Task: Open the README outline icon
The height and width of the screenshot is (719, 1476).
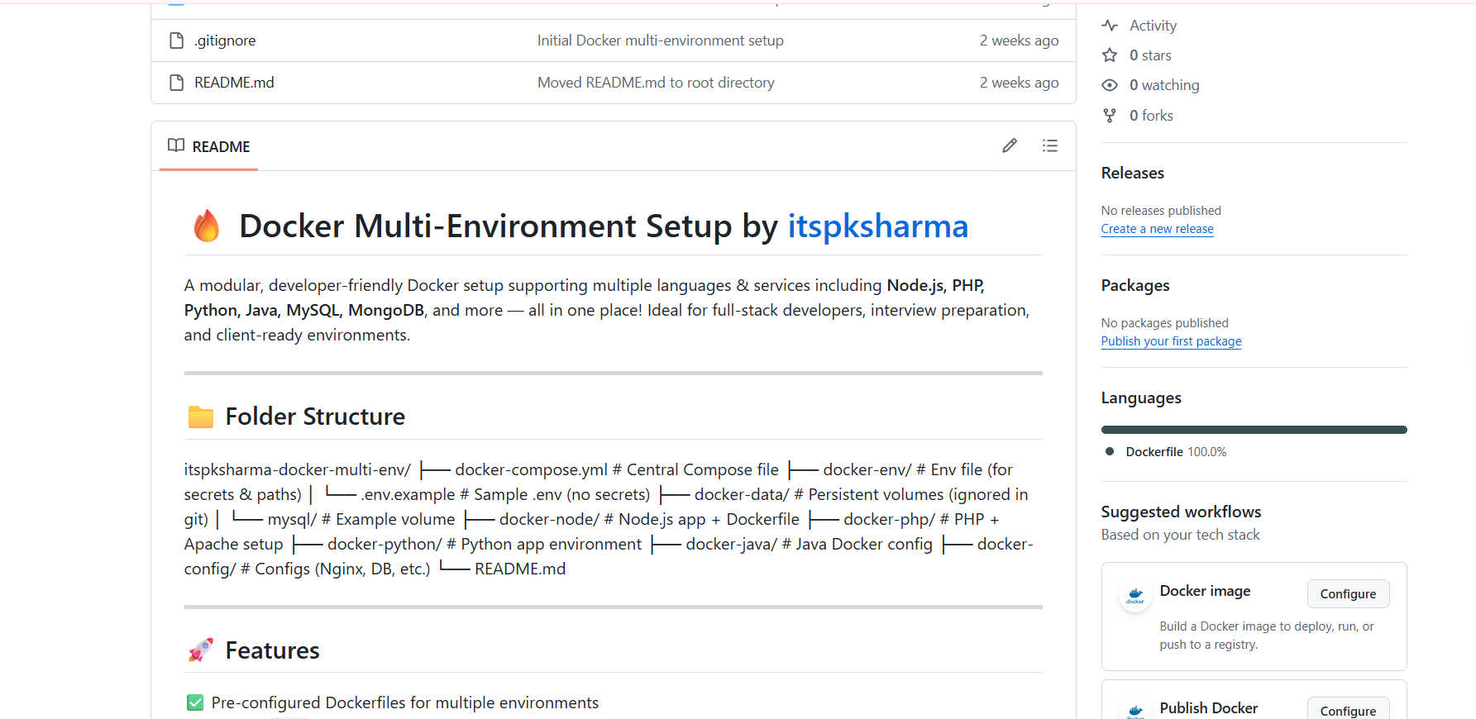Action: (1049, 145)
